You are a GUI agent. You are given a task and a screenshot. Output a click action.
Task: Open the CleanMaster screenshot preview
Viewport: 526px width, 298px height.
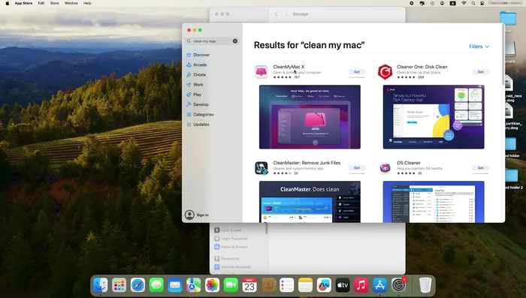pos(310,201)
